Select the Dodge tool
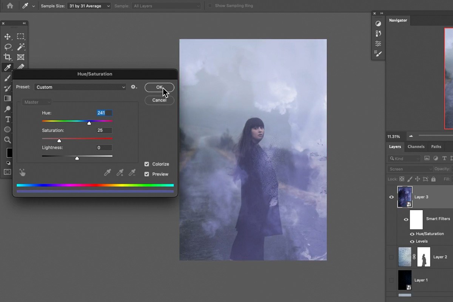This screenshot has width=453, height=302. pyautogui.click(x=7, y=109)
